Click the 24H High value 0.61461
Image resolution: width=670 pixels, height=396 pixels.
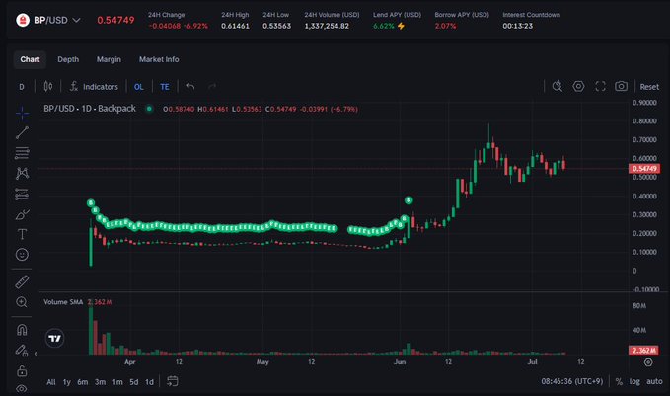point(235,26)
